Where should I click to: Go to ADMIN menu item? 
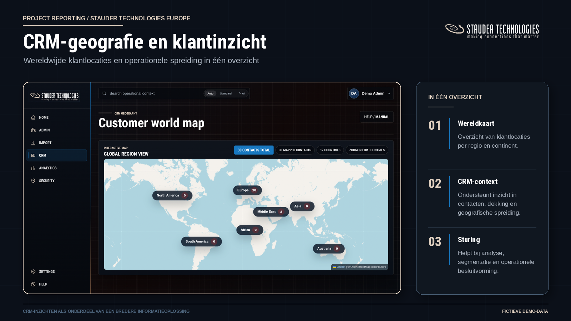coord(56,130)
